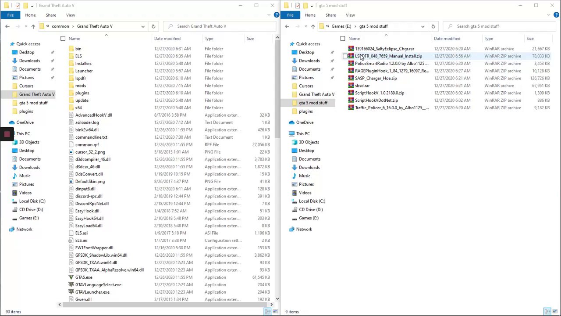561x316 pixels.
Task: Go up one folder in gta 5 mod stuff window
Action: (x=312, y=26)
